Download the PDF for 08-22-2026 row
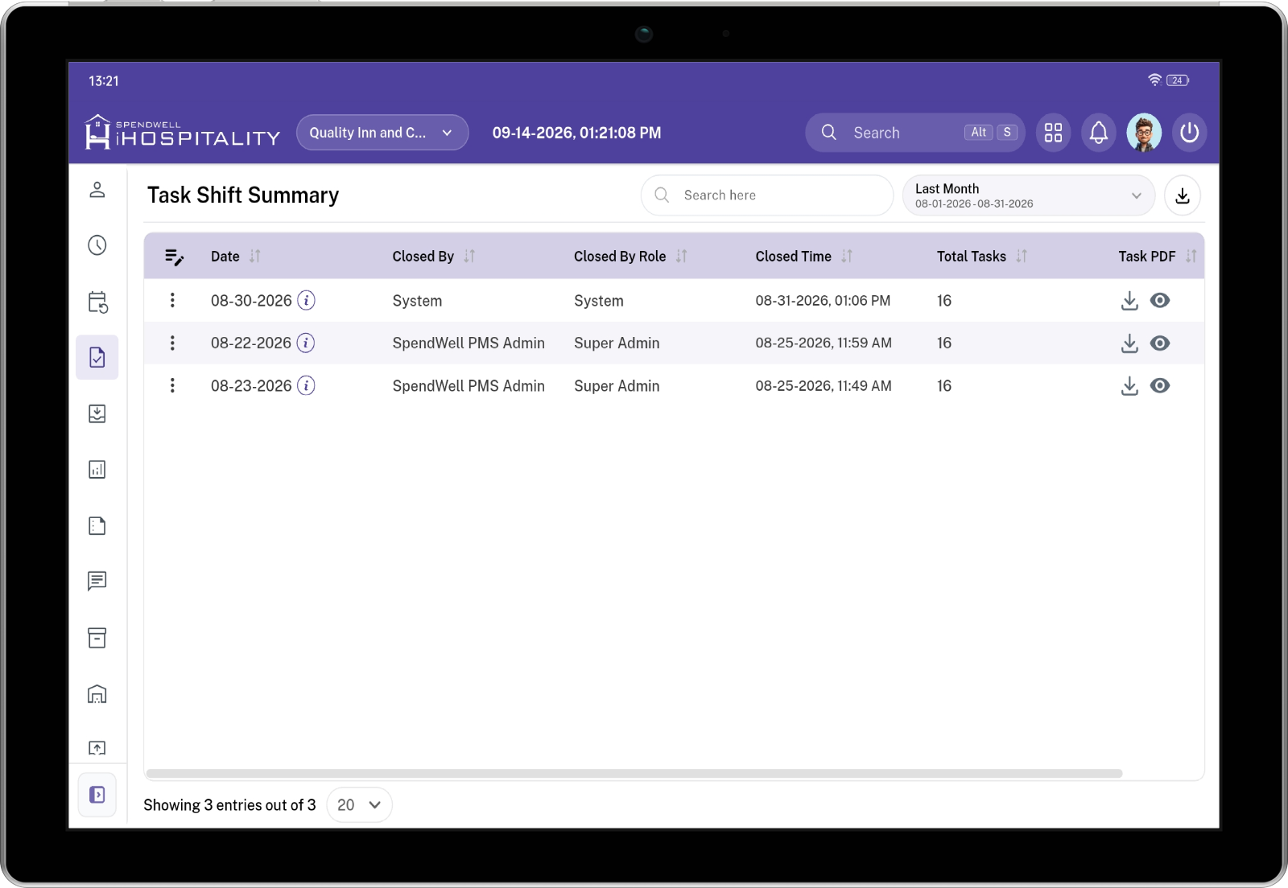The height and width of the screenshot is (888, 1288). (1129, 343)
